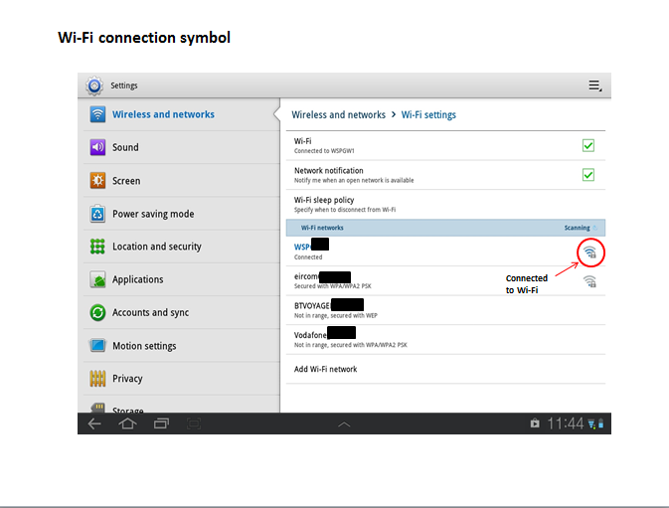The height and width of the screenshot is (508, 669).
Task: Tap the signal icon for eircom network
Action: (590, 281)
